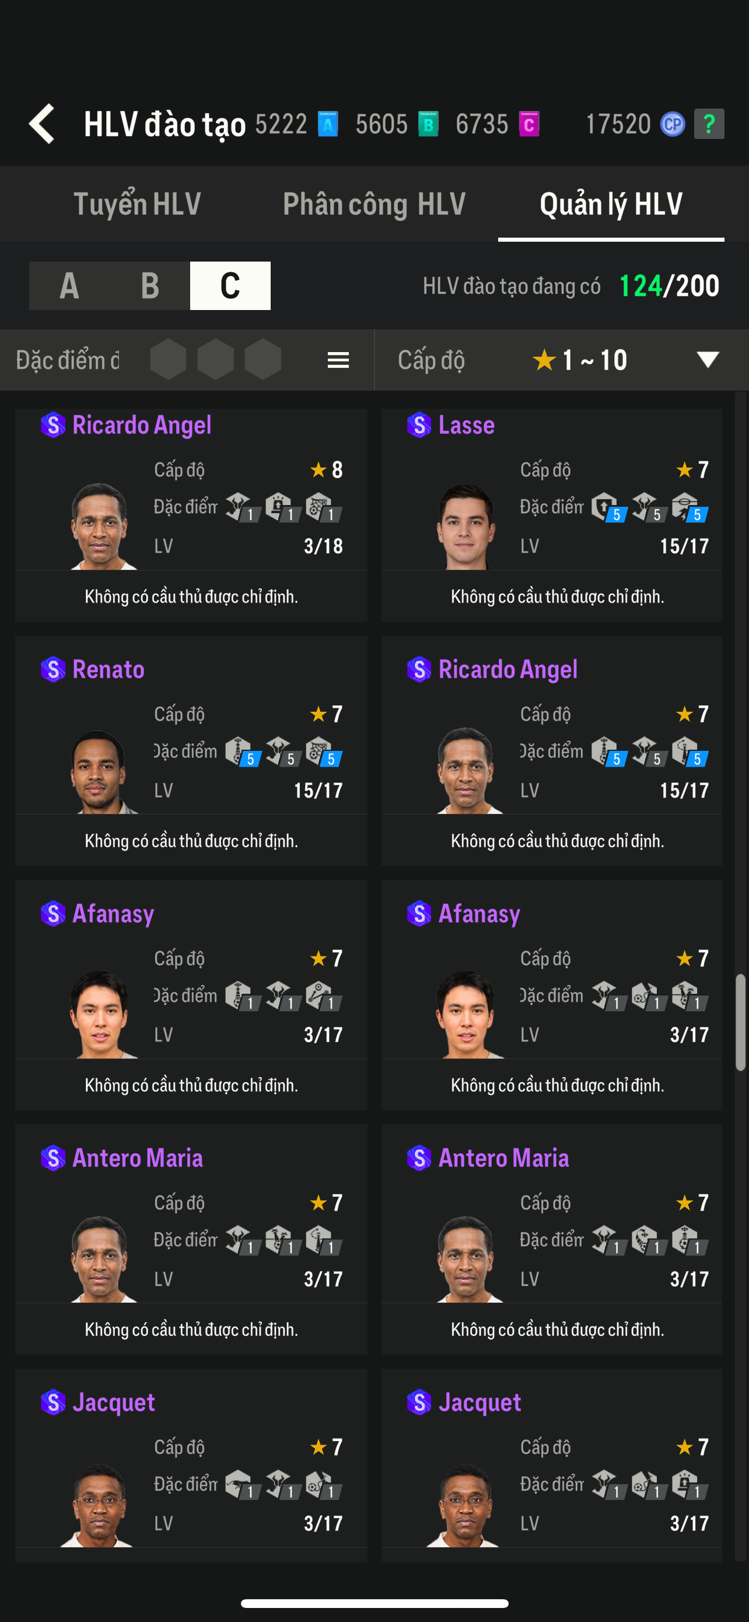Image resolution: width=749 pixels, height=1622 pixels.
Task: Tap the green B training card icon
Action: coord(428,123)
